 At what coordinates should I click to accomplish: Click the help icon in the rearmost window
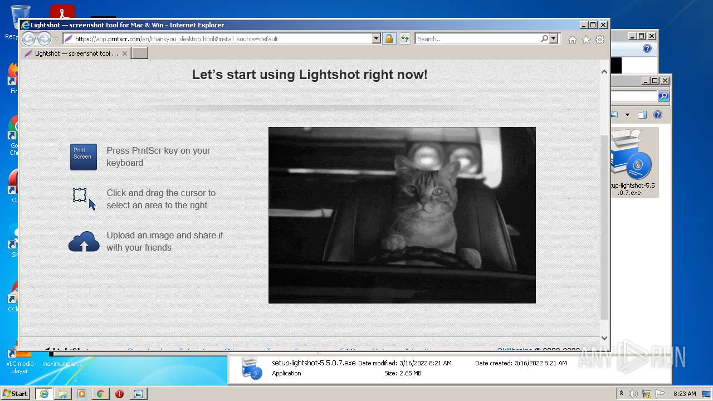click(647, 49)
